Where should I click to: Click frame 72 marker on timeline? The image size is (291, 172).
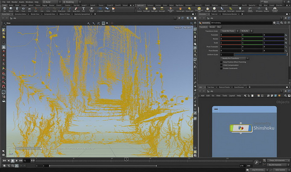click(x=126, y=159)
